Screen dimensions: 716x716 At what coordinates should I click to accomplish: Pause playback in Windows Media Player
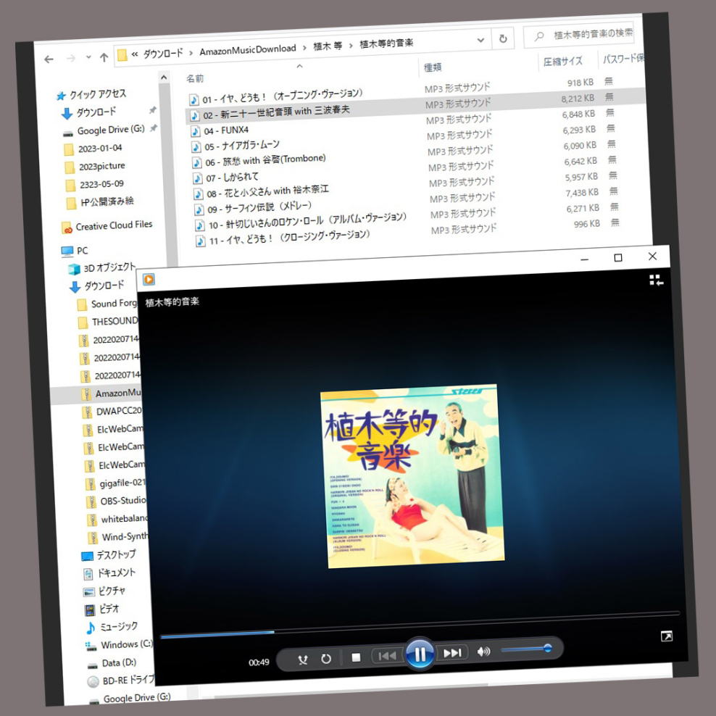click(420, 654)
